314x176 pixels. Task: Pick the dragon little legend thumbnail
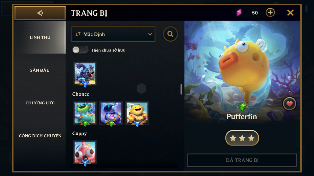pos(85,74)
